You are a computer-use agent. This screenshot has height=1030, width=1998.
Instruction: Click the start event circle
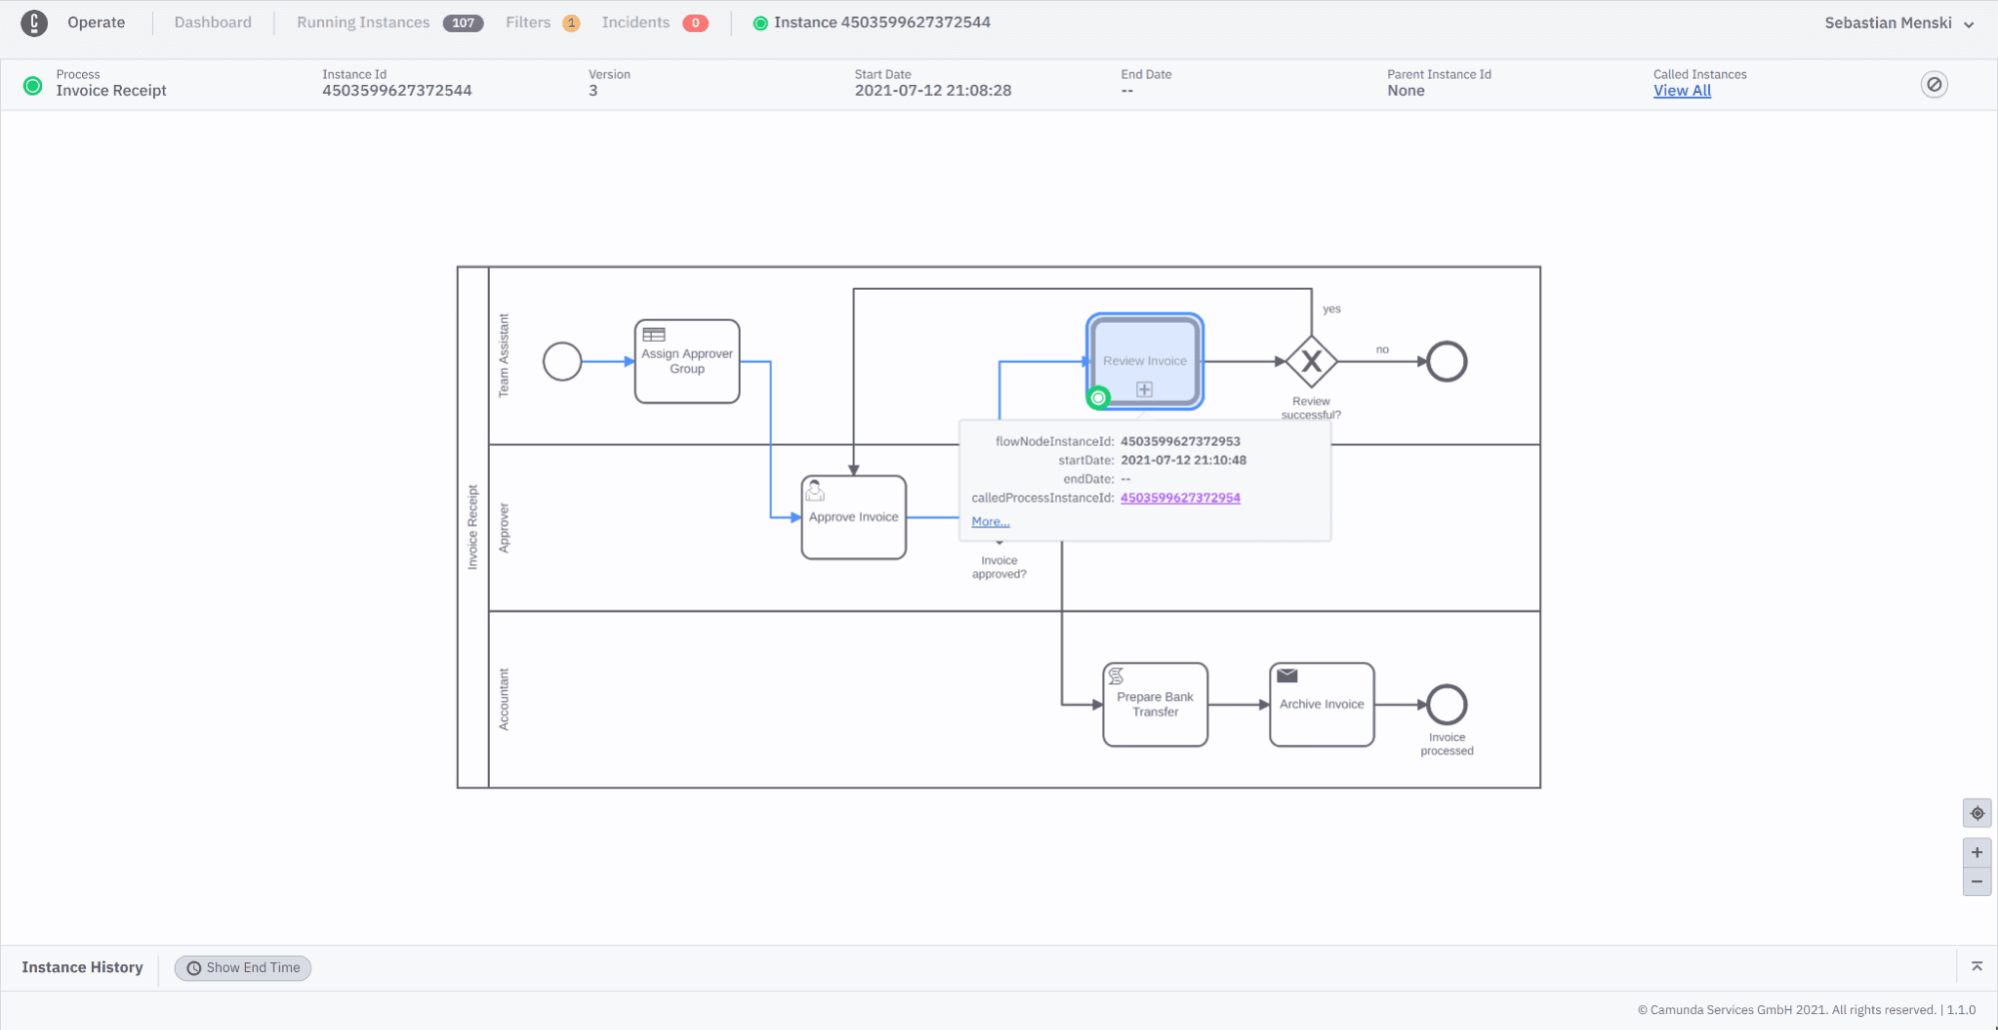click(x=562, y=362)
